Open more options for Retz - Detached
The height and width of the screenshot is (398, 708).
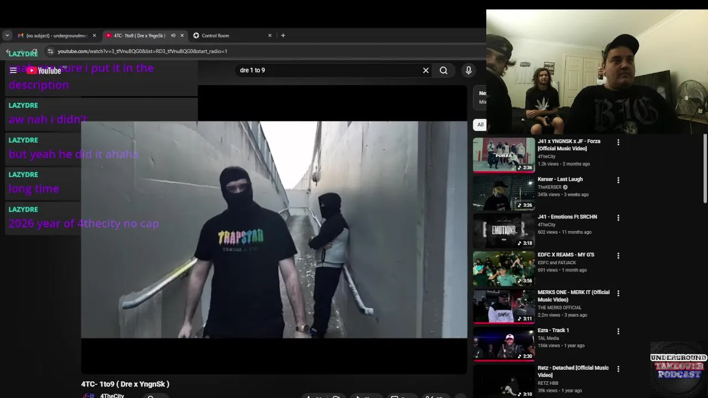(x=618, y=369)
